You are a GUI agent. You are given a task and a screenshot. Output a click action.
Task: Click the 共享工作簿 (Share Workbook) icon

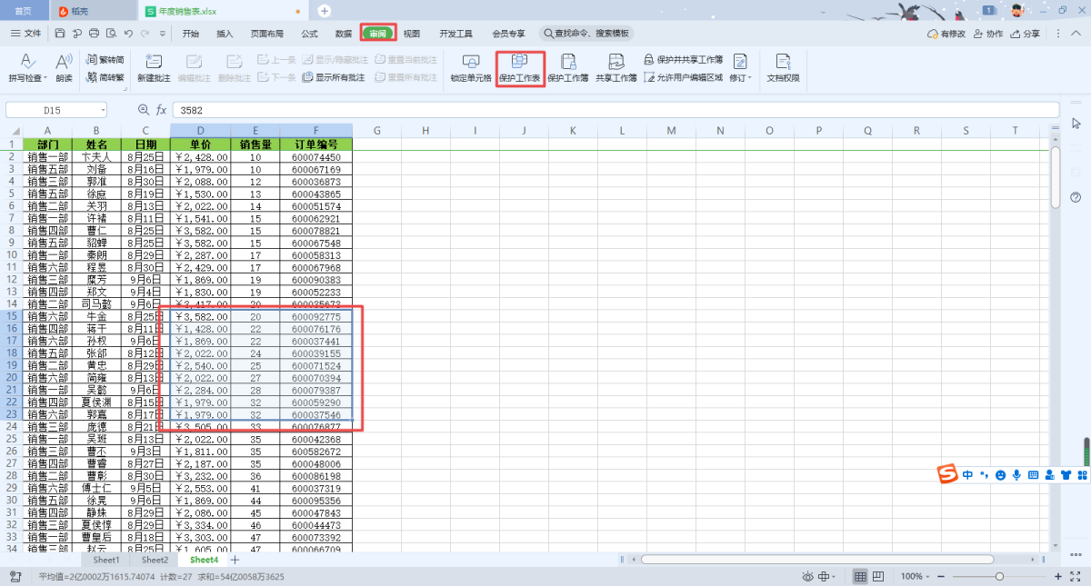click(616, 66)
